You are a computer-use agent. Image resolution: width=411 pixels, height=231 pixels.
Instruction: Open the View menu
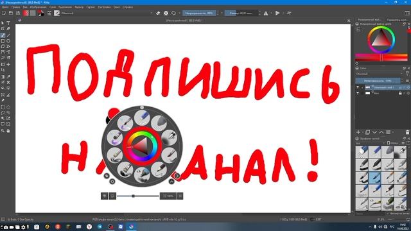[x=25, y=7]
